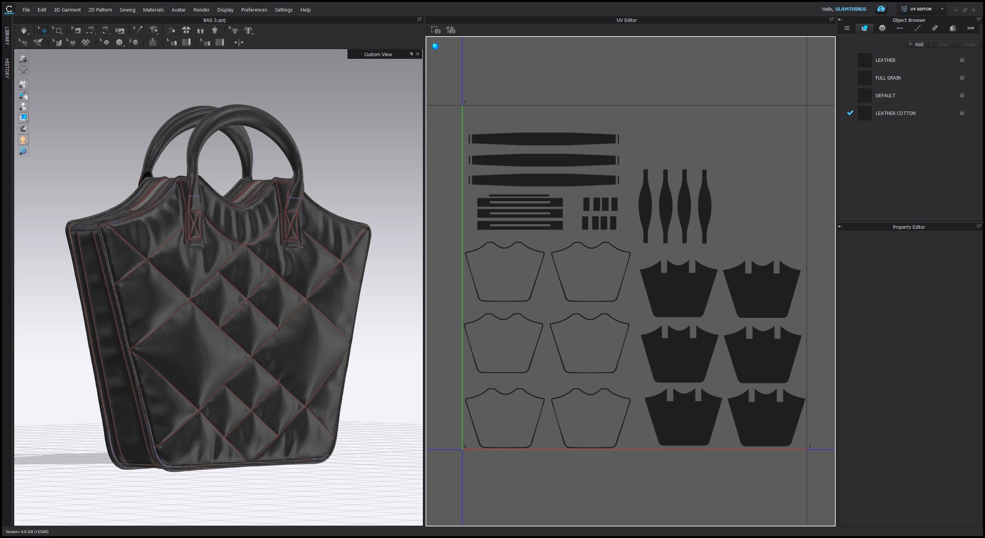Click the blue sphere in UV Editor
Screen dimensions: 985x538
coord(435,46)
